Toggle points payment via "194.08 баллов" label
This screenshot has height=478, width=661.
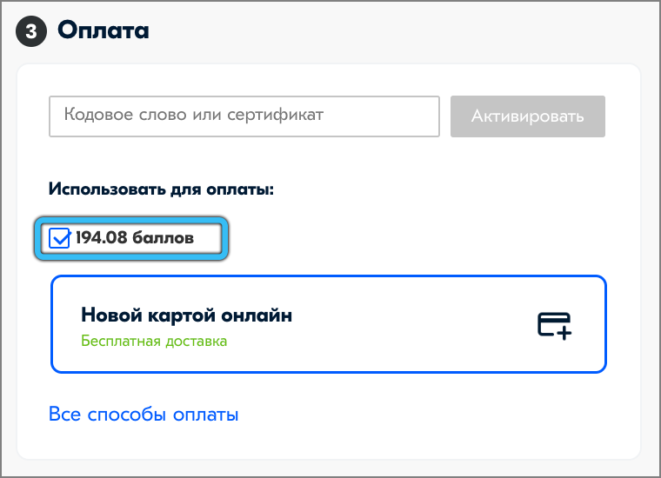[x=135, y=237]
